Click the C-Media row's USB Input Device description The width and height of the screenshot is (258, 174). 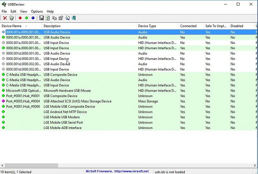pyautogui.click(x=56, y=85)
